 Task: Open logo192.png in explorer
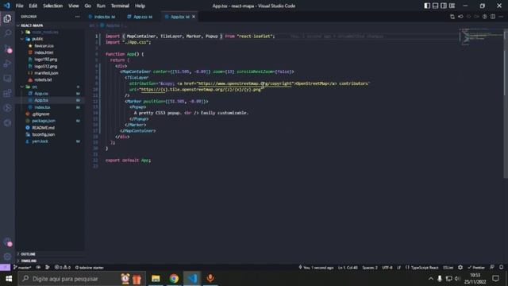coord(46,60)
